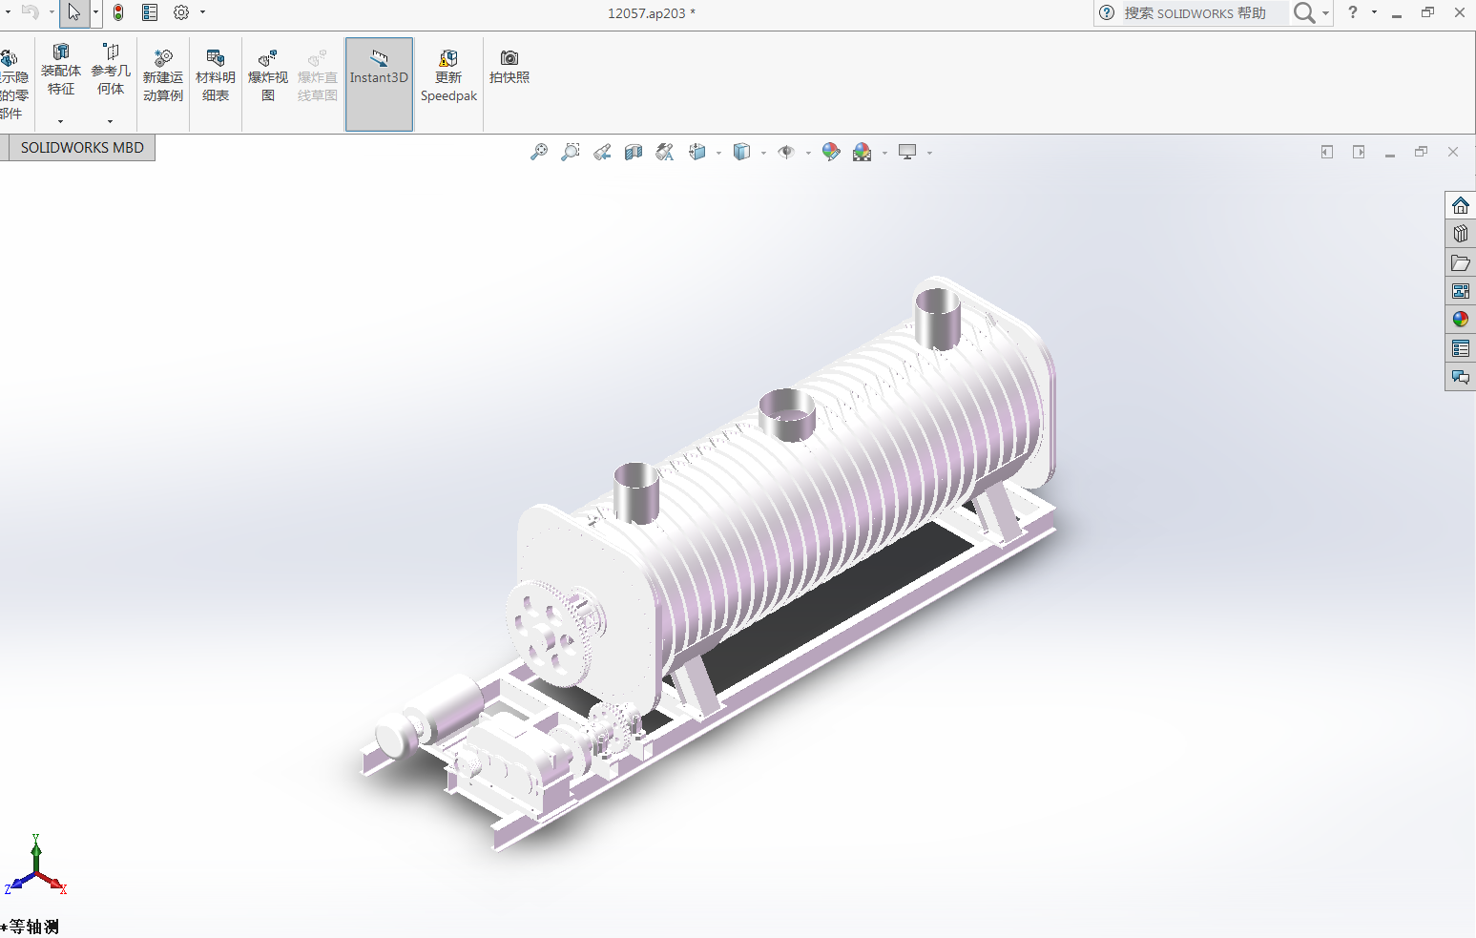Viewport: 1476px width, 938px height.
Task: Close the inner document window
Action: [x=1453, y=152]
